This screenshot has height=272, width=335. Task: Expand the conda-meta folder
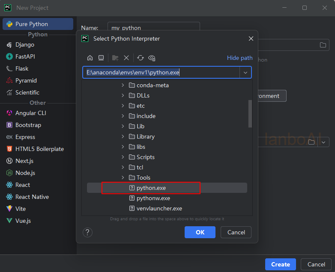coord(123,85)
